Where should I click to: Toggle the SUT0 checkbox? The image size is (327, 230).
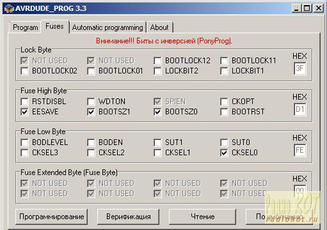coord(224,142)
